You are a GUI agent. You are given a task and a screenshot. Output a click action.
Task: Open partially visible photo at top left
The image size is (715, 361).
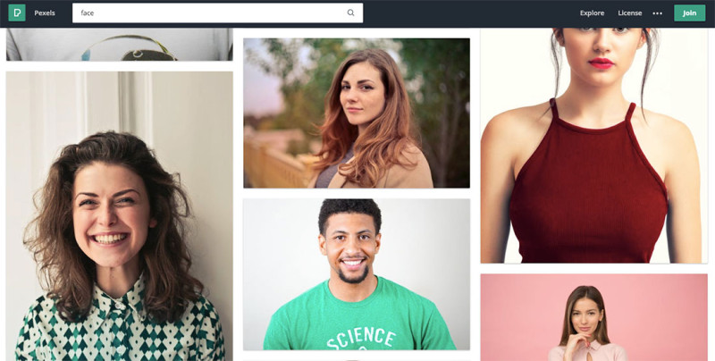120,44
